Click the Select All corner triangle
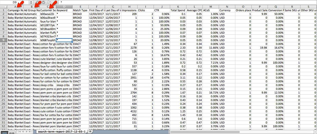This screenshot has width=317, height=134. point(4,6)
